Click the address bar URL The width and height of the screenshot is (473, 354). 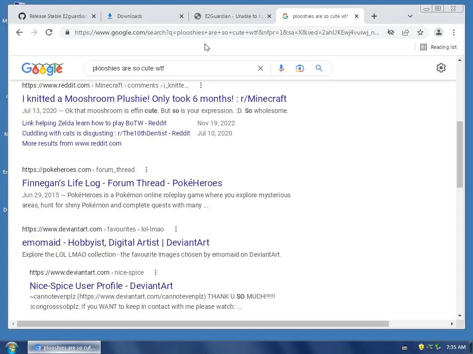pos(227,33)
